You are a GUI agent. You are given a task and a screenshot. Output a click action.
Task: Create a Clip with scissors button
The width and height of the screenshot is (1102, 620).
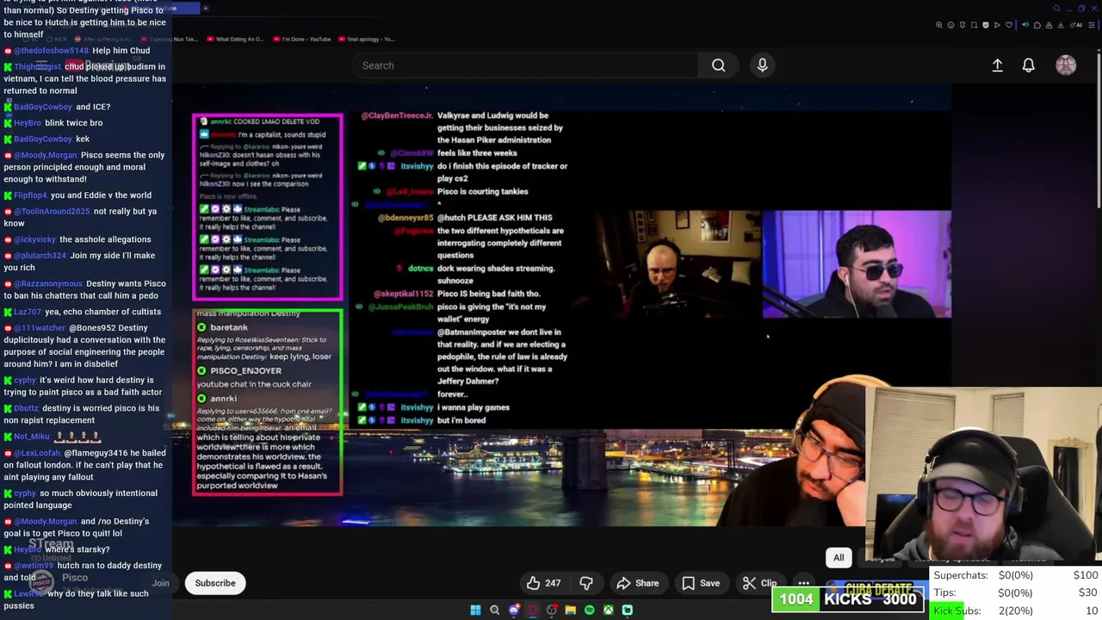pyautogui.click(x=758, y=583)
